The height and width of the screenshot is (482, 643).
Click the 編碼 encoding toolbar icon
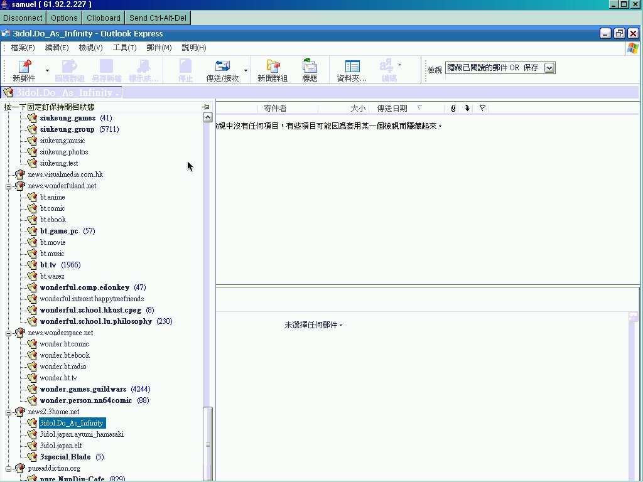pos(388,70)
